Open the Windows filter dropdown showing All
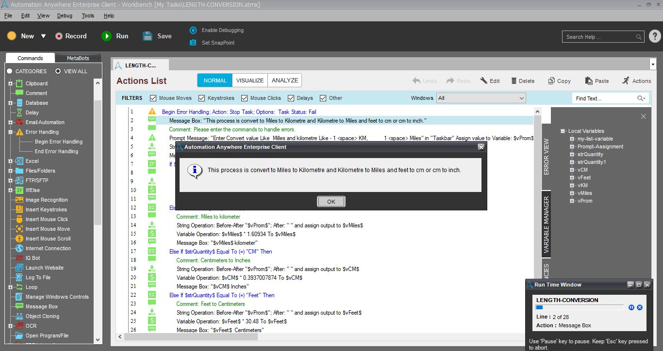Screen dimensions: 663x351 pyautogui.click(x=481, y=98)
